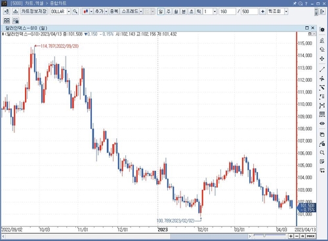The height and width of the screenshot is (241, 328).
Task: Click the pin icon in title bar
Action: (x=295, y=3)
